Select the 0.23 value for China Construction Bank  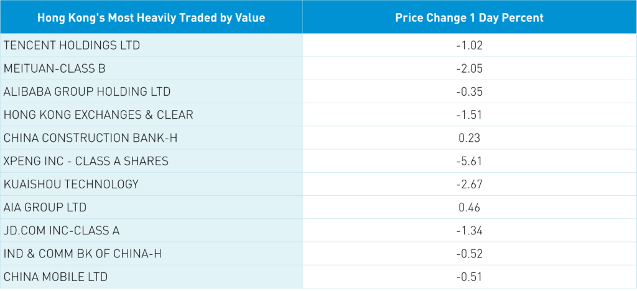click(x=470, y=138)
